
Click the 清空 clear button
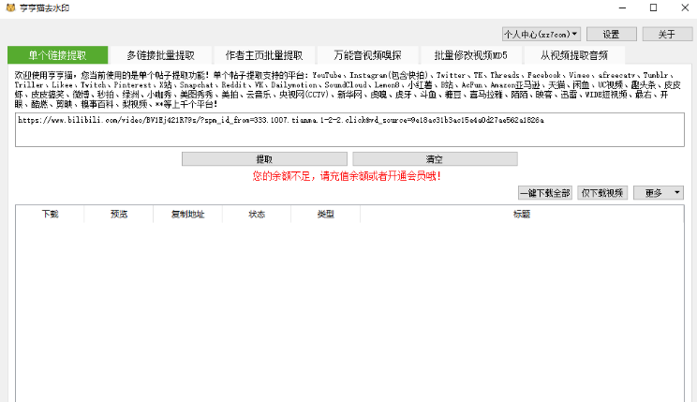[435, 159]
